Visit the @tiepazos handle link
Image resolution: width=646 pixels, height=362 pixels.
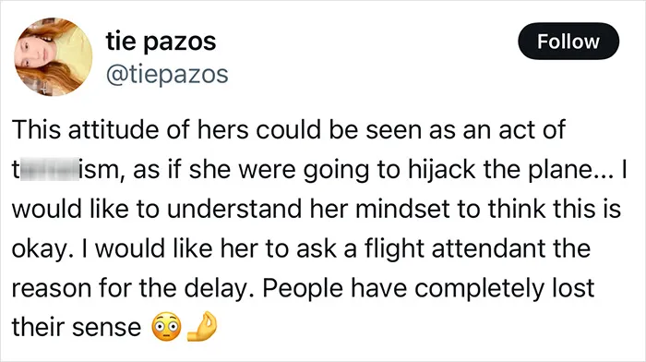[167, 75]
